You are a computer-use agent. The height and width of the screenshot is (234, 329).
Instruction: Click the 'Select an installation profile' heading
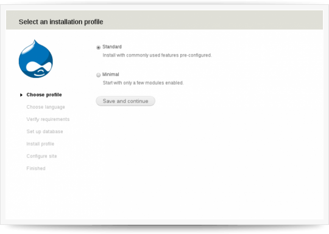(61, 22)
